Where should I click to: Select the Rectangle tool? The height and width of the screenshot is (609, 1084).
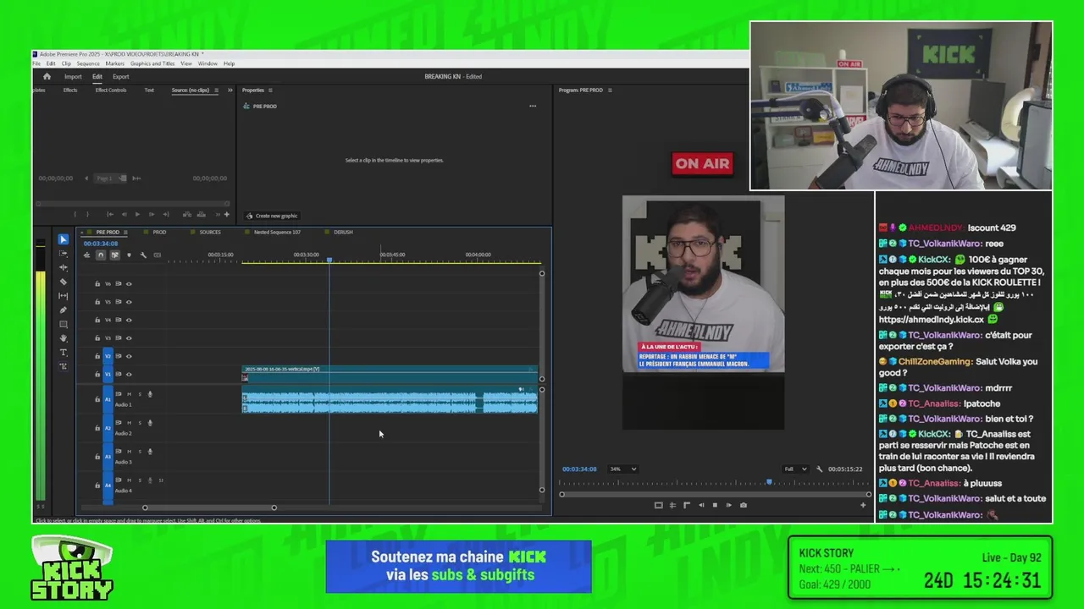[x=64, y=324]
